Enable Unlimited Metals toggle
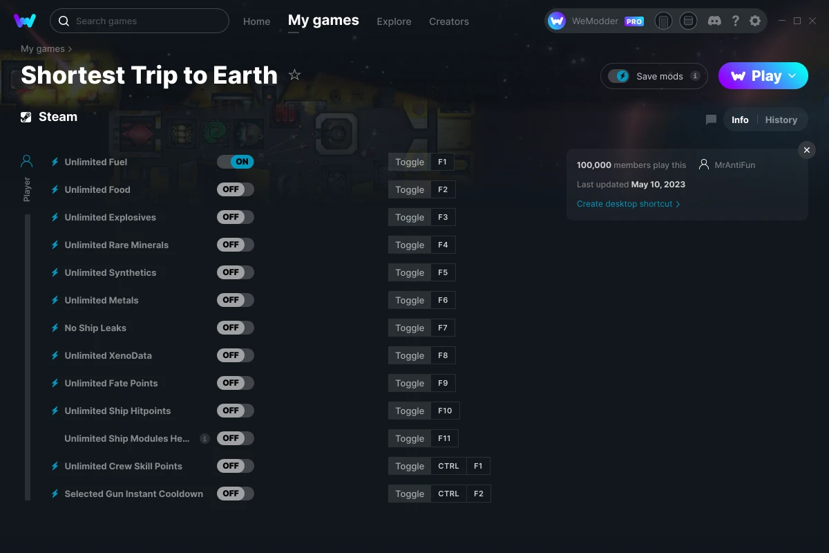The image size is (829, 553). 236,300
